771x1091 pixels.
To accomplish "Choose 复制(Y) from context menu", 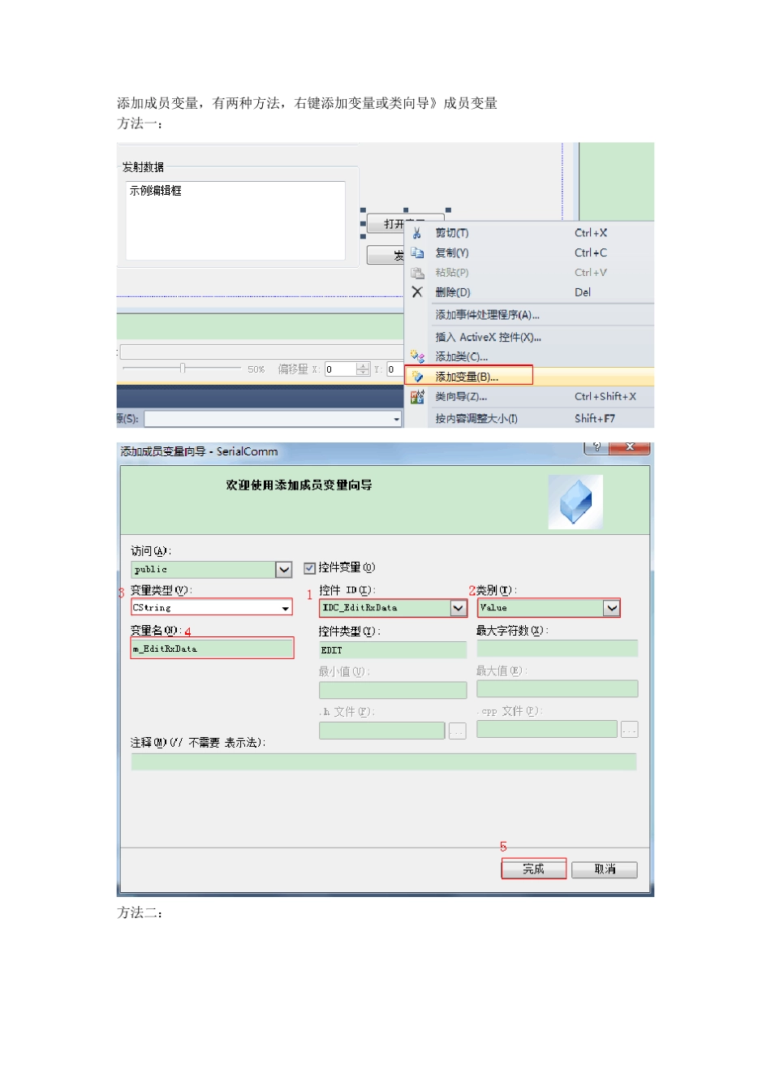I will (452, 253).
